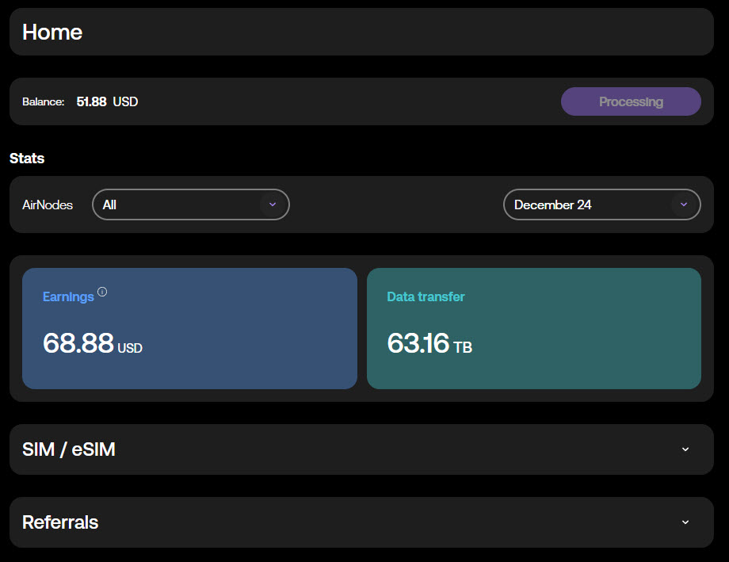Click the 68.88 USD earnings value

[x=93, y=343]
